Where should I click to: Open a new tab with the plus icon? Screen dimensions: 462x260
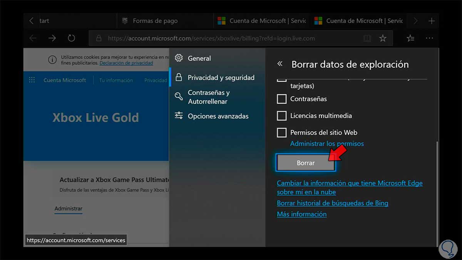432,21
